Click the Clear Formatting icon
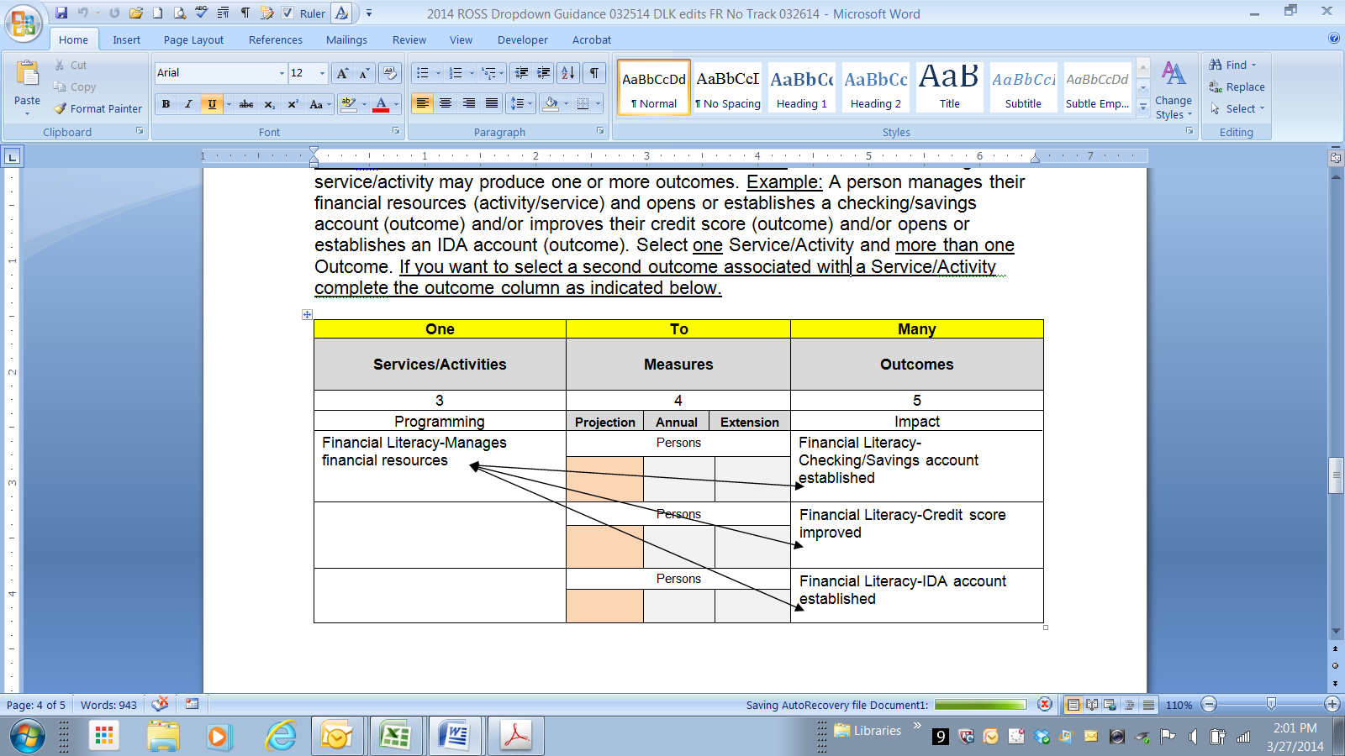The height and width of the screenshot is (756, 1345). pyautogui.click(x=389, y=73)
